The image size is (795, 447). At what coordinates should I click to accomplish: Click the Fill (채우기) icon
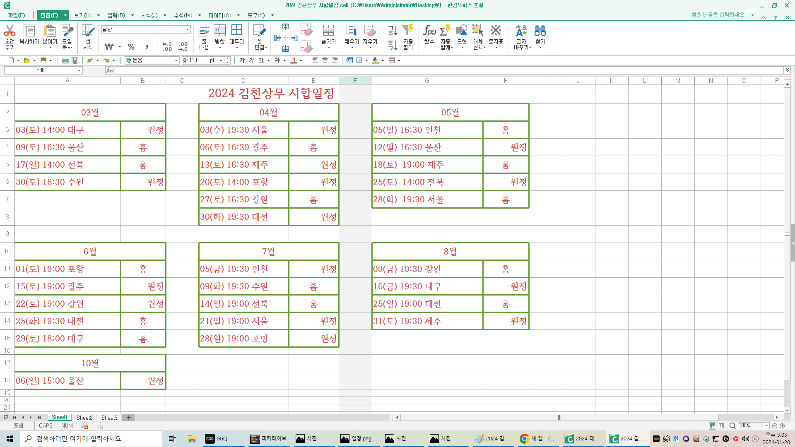click(x=352, y=31)
